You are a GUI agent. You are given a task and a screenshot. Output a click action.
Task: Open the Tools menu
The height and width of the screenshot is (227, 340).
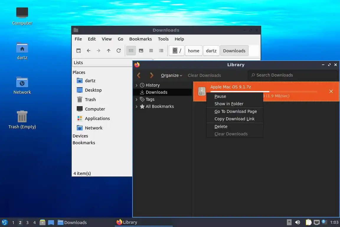point(163,39)
